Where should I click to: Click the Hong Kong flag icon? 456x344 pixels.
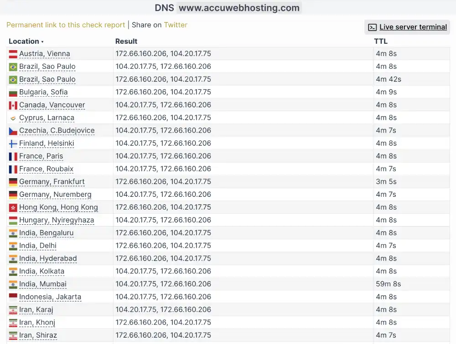(x=12, y=207)
